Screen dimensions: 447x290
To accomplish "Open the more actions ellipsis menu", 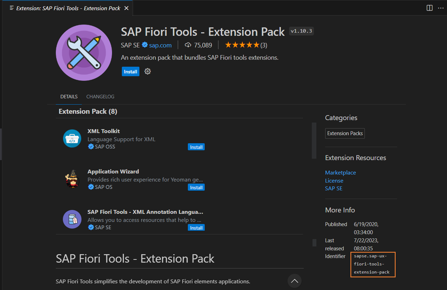I will click(x=441, y=8).
